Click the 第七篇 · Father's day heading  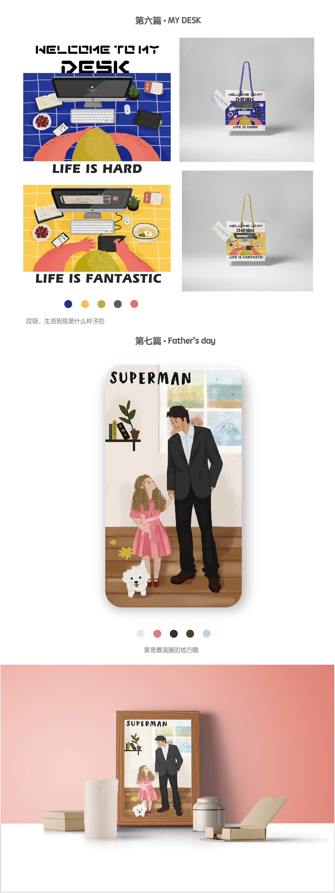[x=175, y=341]
